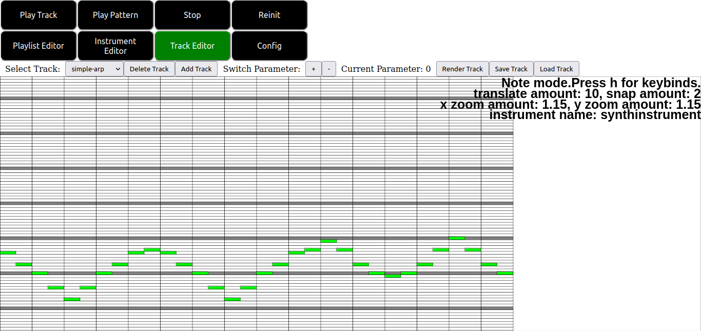Click the highest green note in the piano roll
The width and height of the screenshot is (701, 331).
(x=457, y=238)
